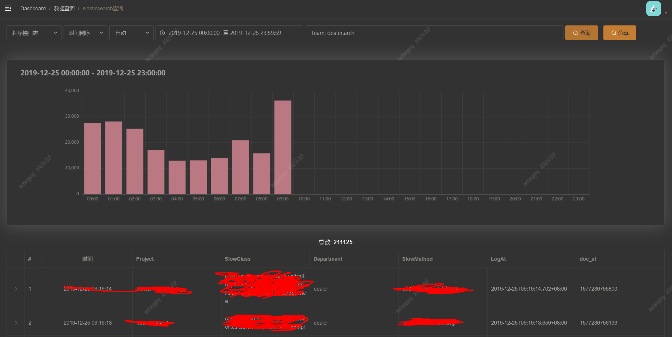This screenshot has height=337, width=672.
Task: Open the user avatar menu
Action: [653, 9]
